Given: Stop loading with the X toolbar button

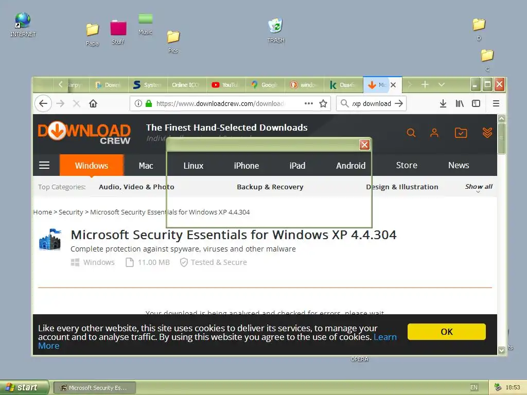Looking at the screenshot, I should pos(77,103).
